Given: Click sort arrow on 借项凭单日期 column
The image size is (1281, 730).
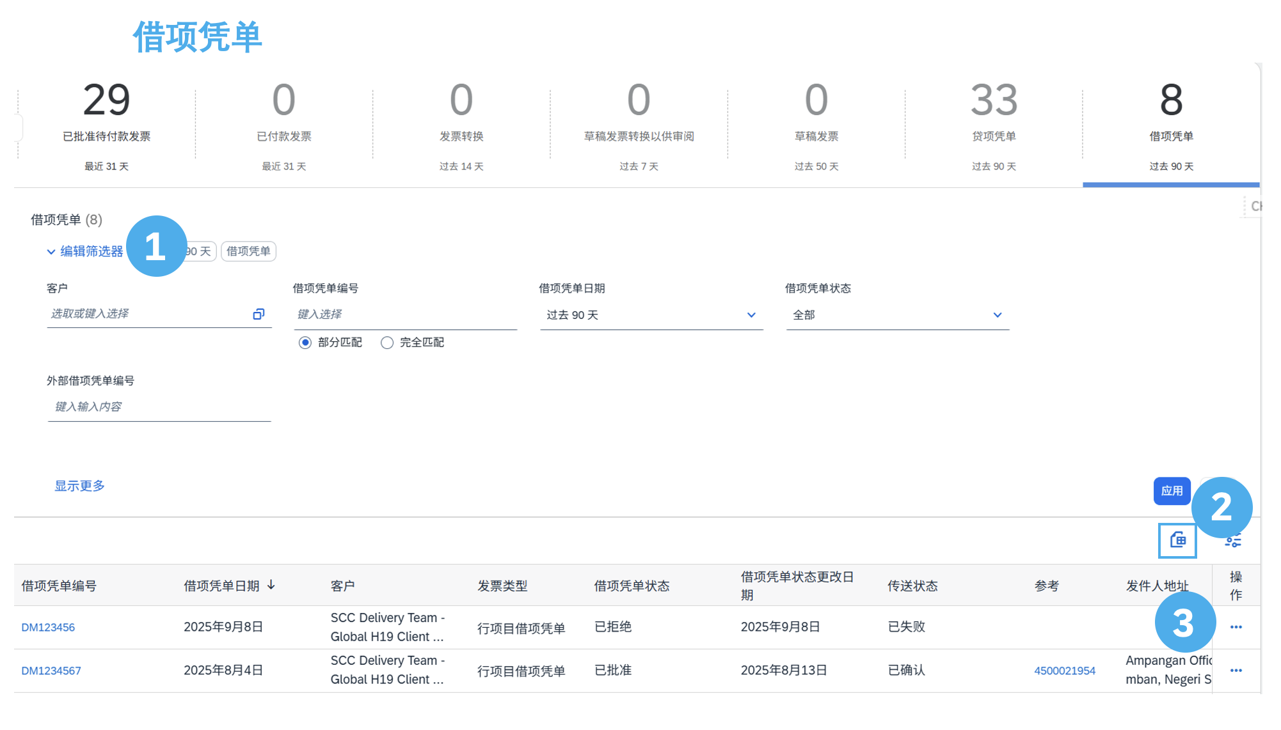Looking at the screenshot, I should tap(271, 585).
